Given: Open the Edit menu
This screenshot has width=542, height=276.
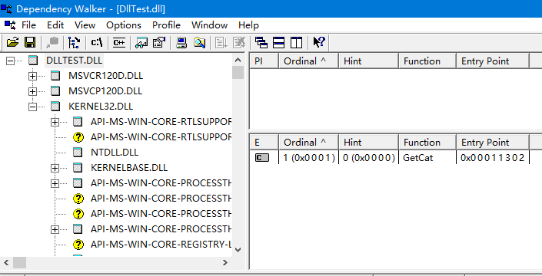Looking at the screenshot, I should [x=55, y=25].
